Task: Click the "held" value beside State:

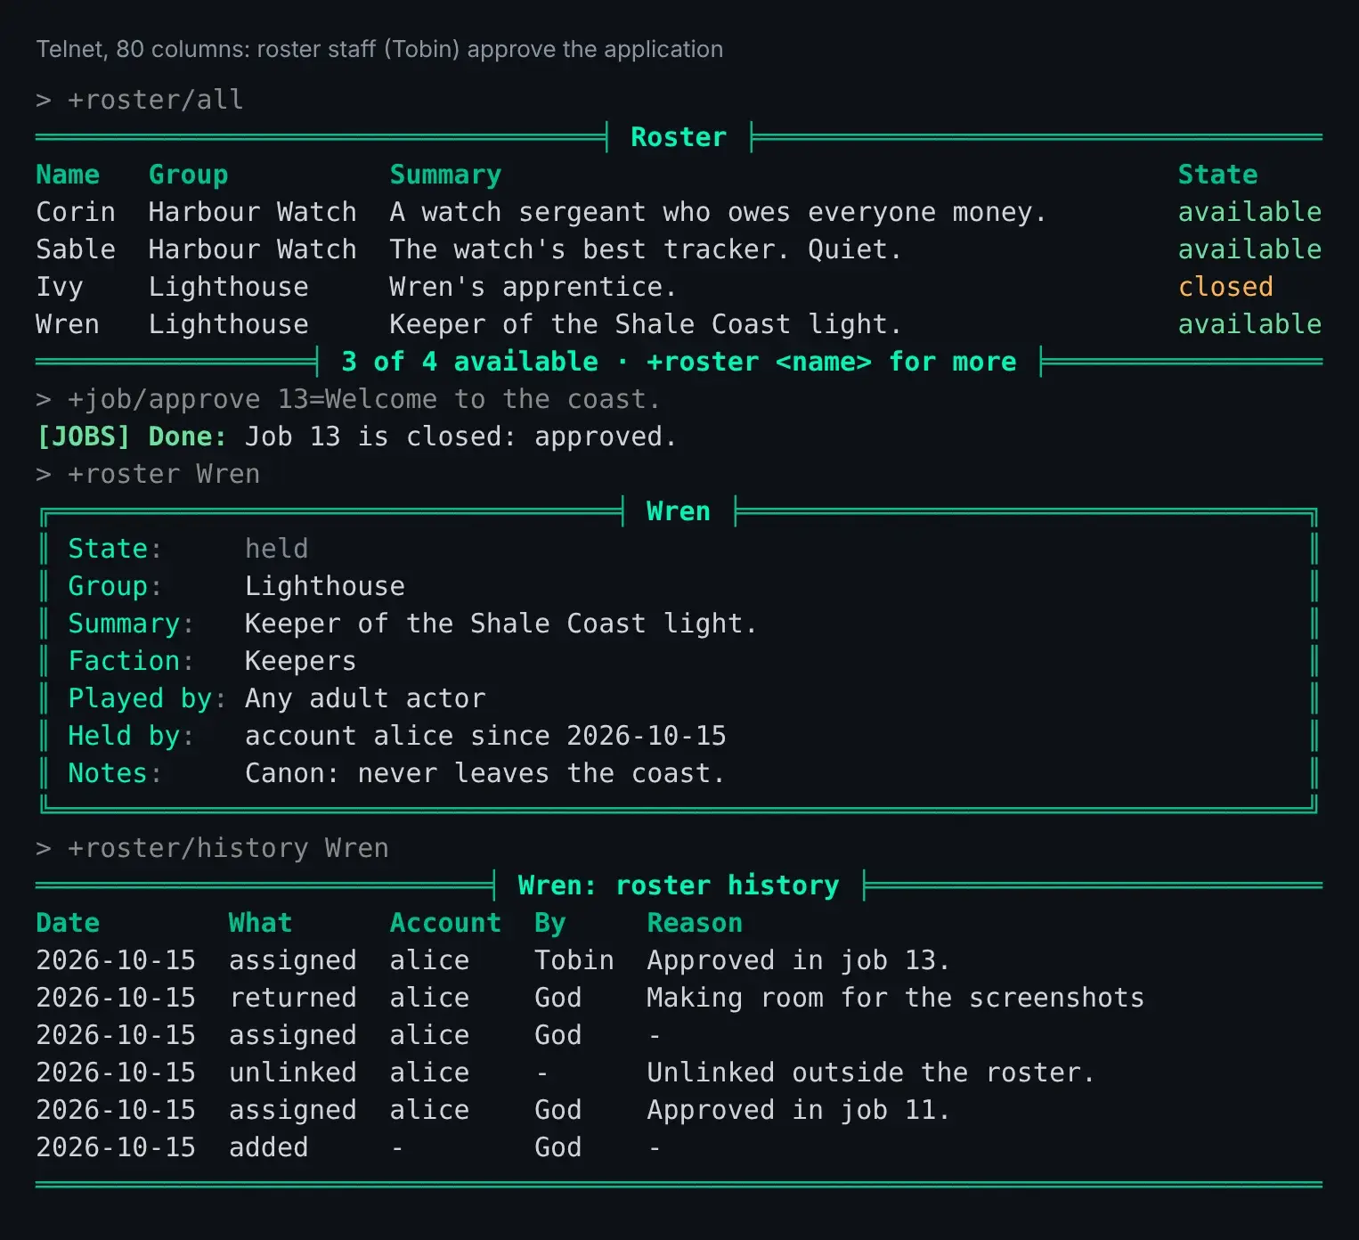Action: click(277, 549)
